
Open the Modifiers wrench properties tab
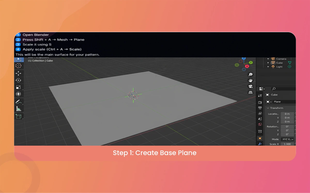[260, 144]
